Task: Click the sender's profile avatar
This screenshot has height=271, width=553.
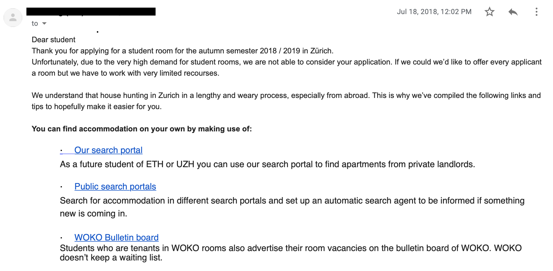Action: coord(13,18)
